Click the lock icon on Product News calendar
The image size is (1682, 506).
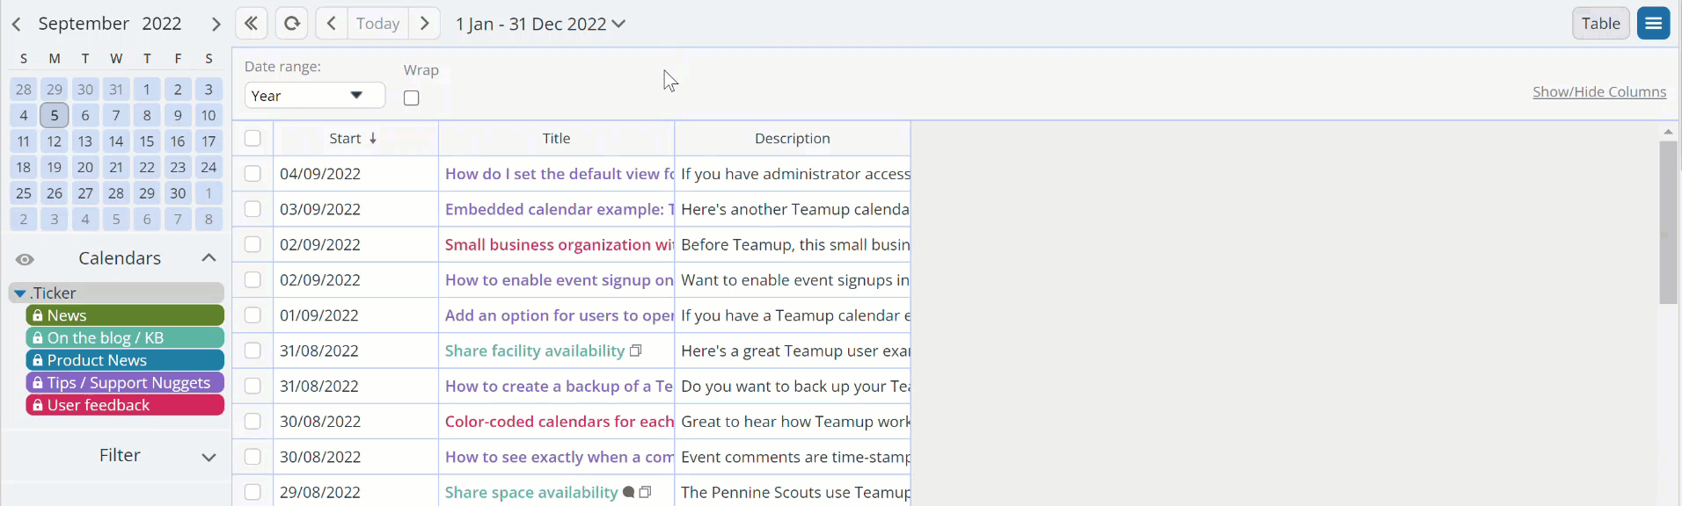pos(37,360)
